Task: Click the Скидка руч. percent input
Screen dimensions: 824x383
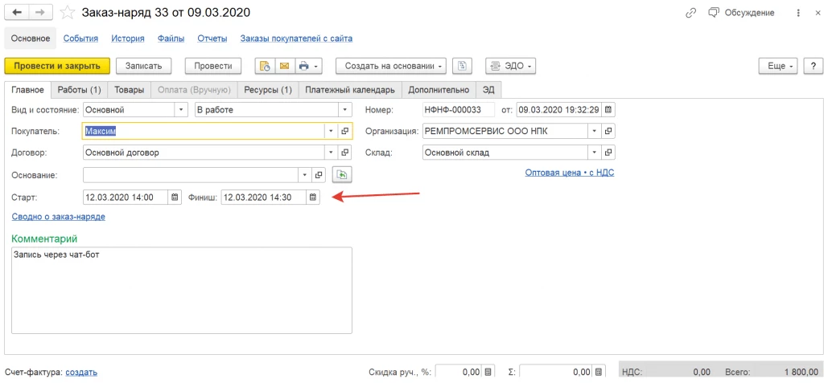Action: (459, 372)
